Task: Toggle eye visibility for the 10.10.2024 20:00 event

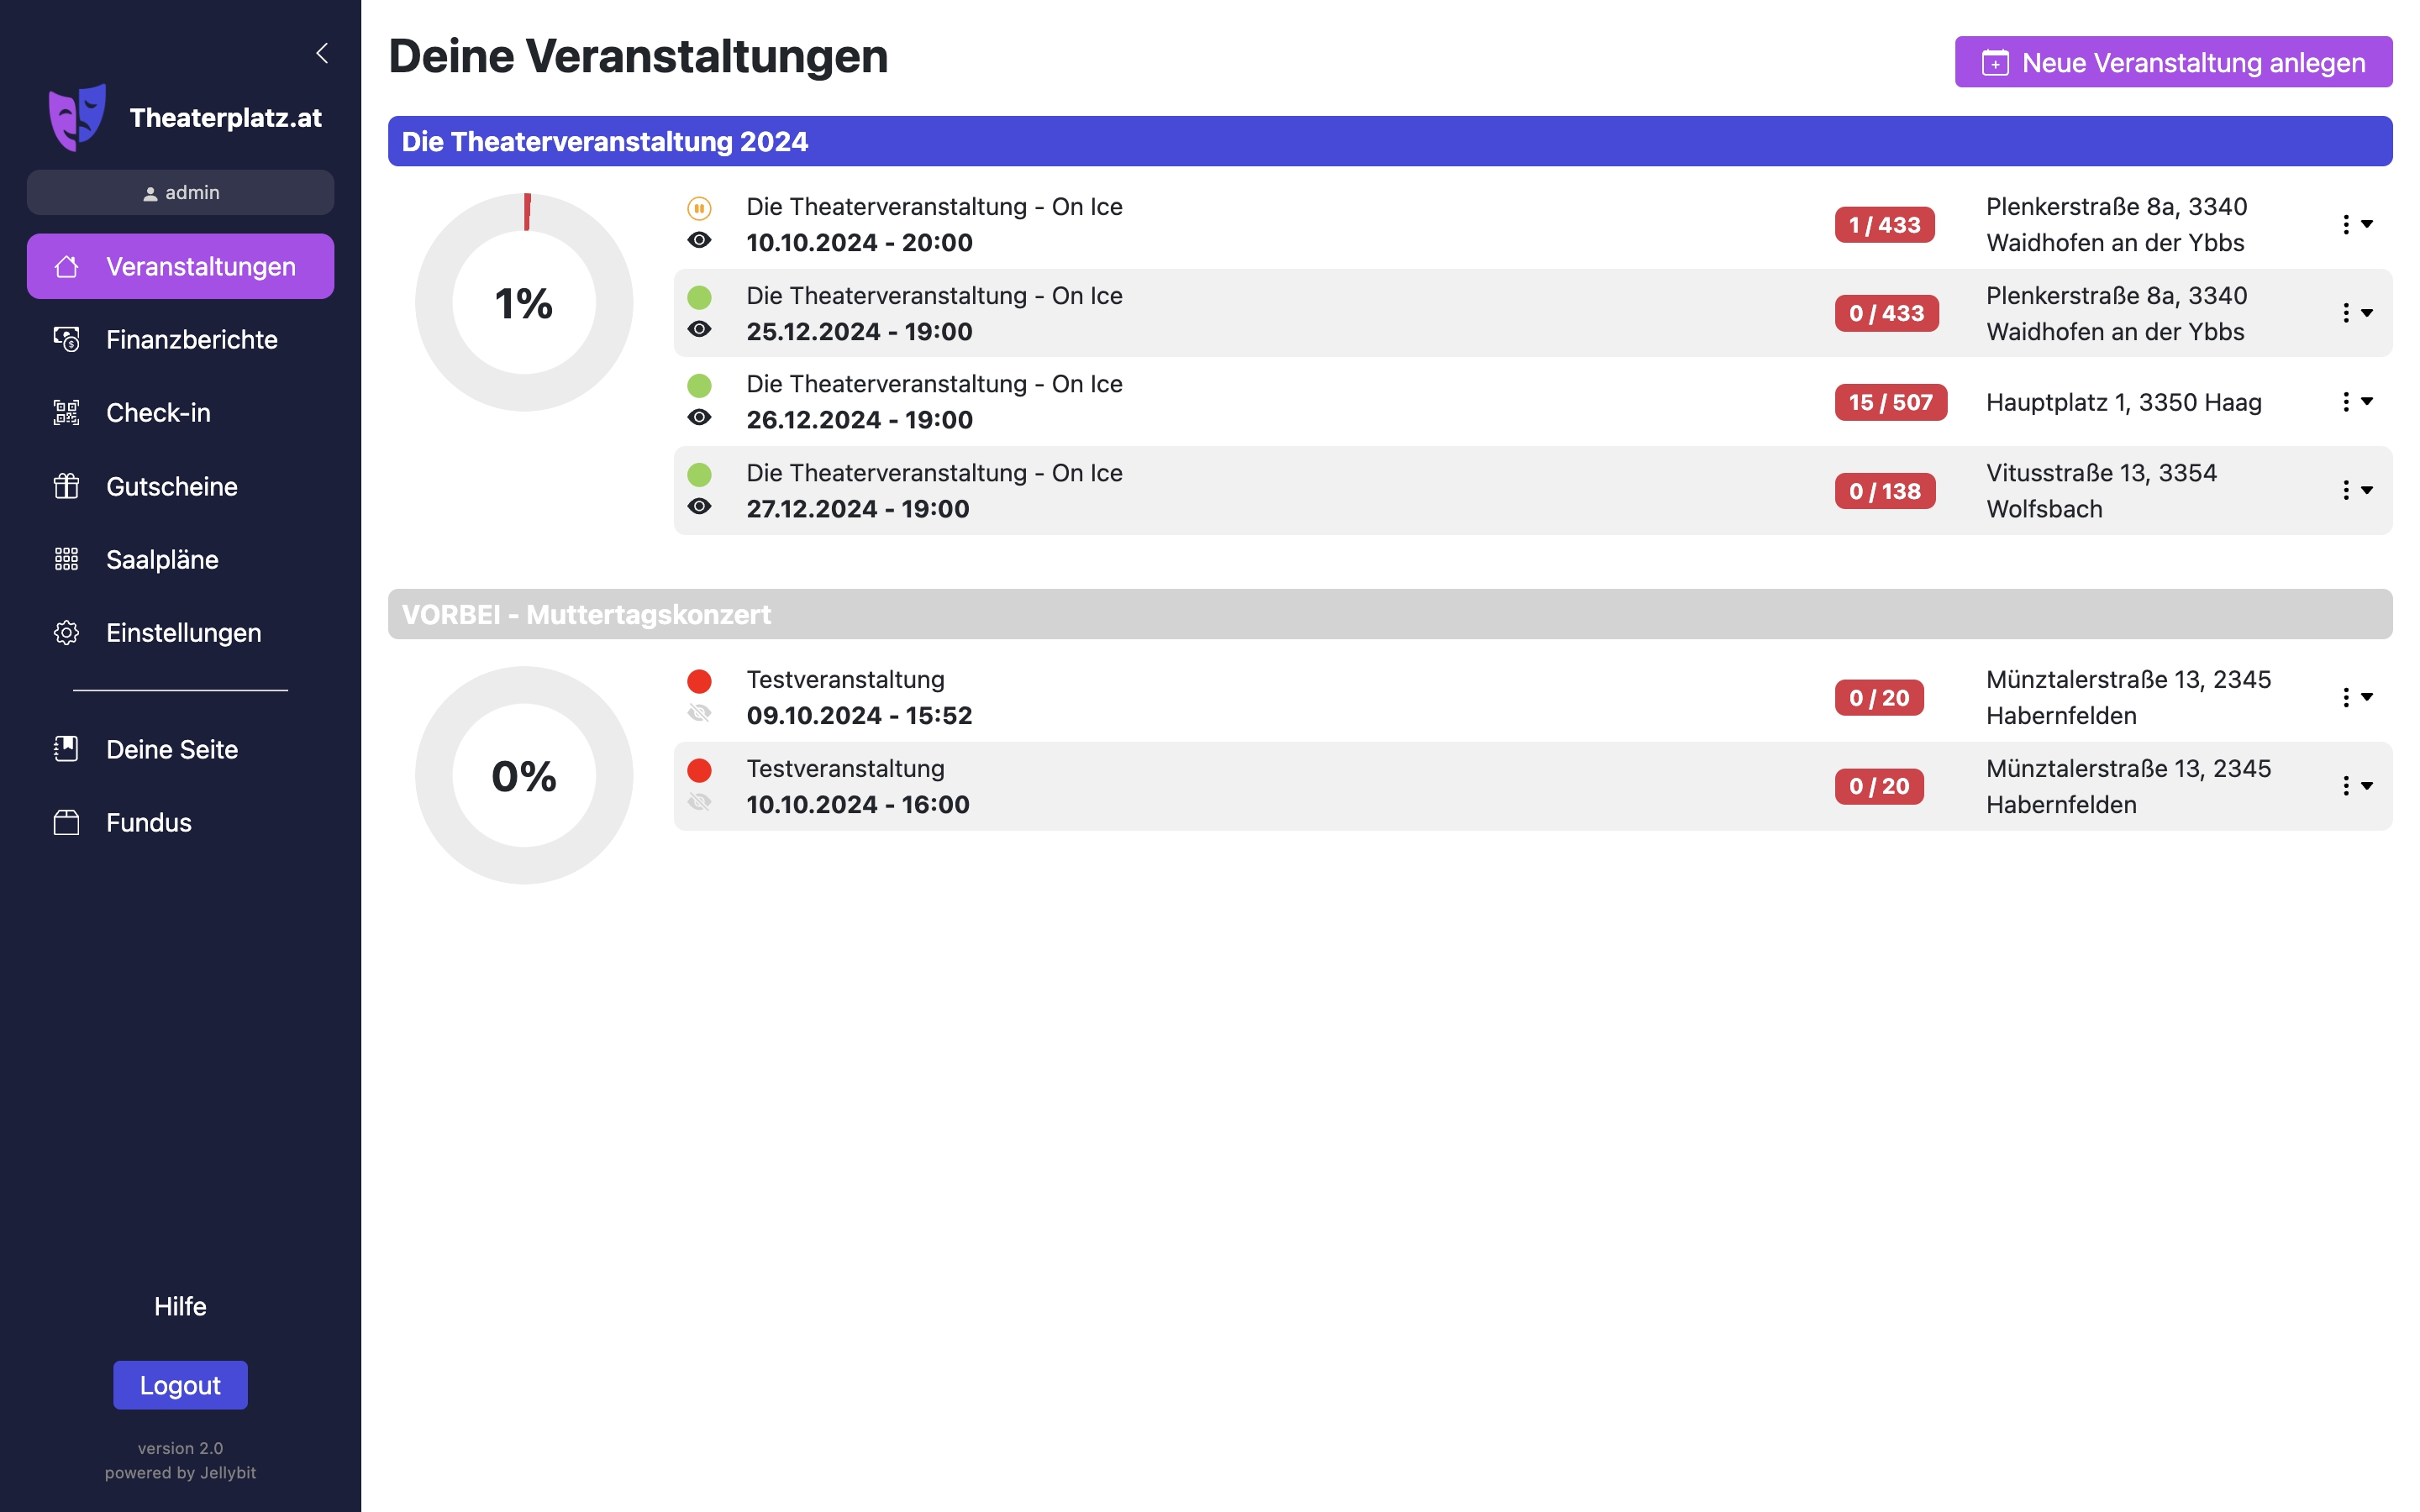Action: click(699, 240)
